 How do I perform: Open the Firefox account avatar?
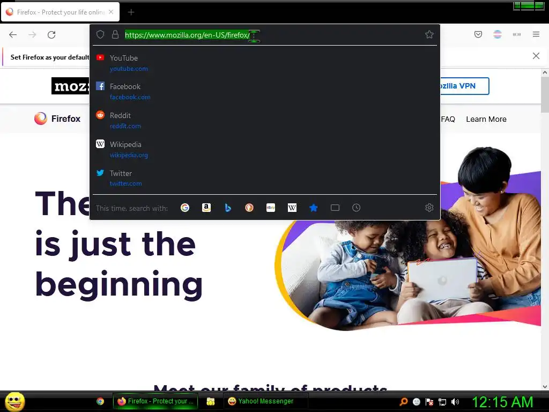498,34
